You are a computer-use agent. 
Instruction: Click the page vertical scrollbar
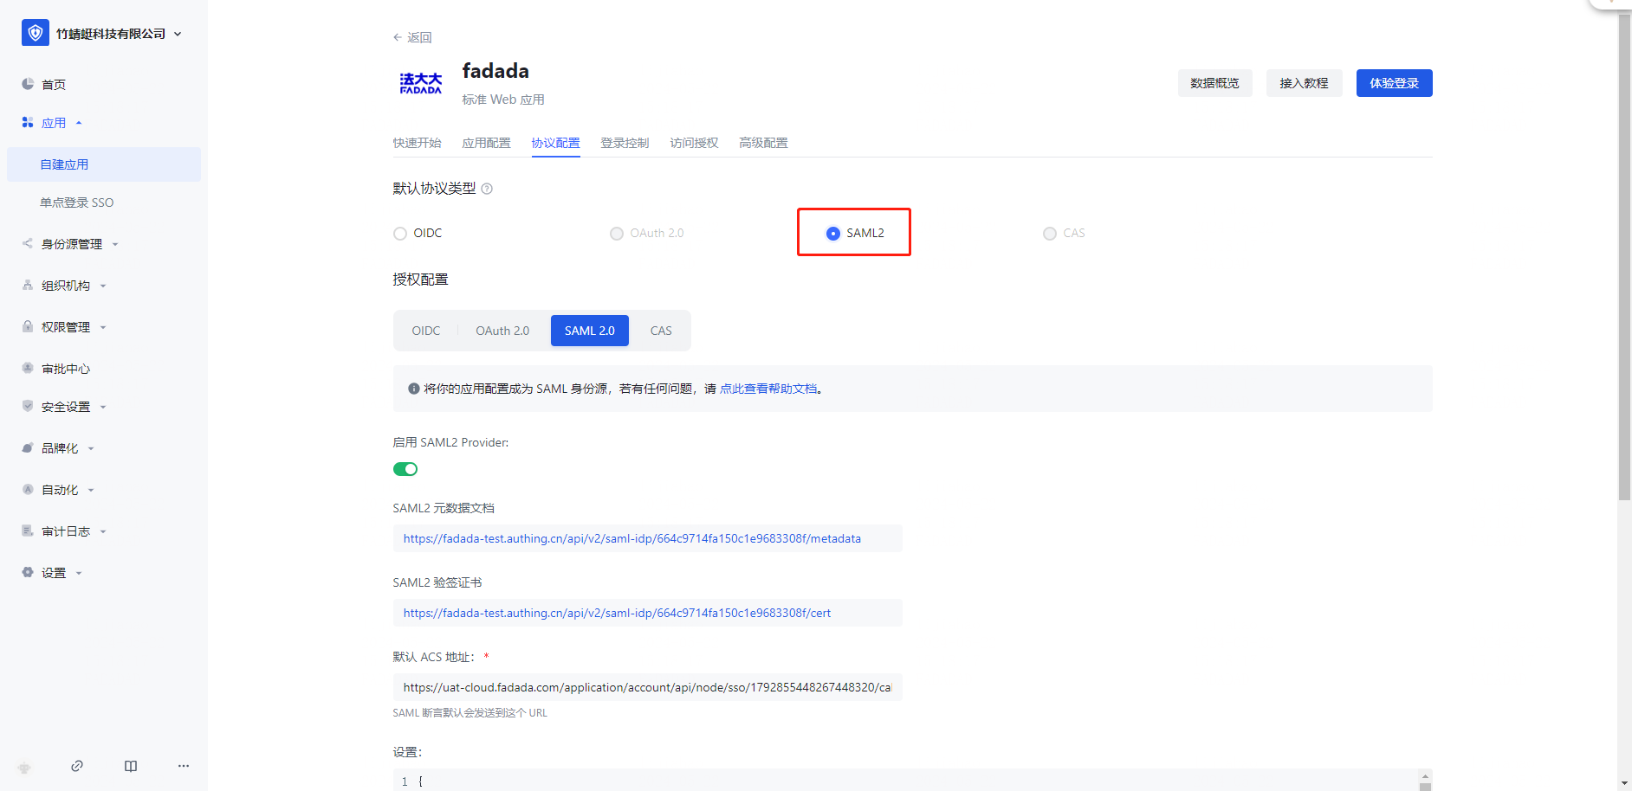[1624, 258]
